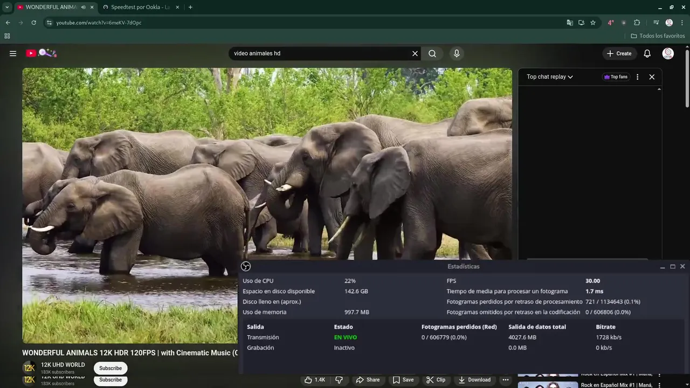
Task: Clear the search box with the X icon
Action: 415,53
